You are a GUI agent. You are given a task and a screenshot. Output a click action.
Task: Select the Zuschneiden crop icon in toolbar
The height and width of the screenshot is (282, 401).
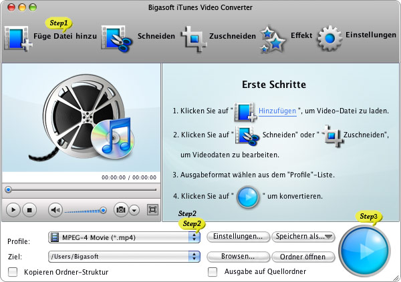[194, 39]
